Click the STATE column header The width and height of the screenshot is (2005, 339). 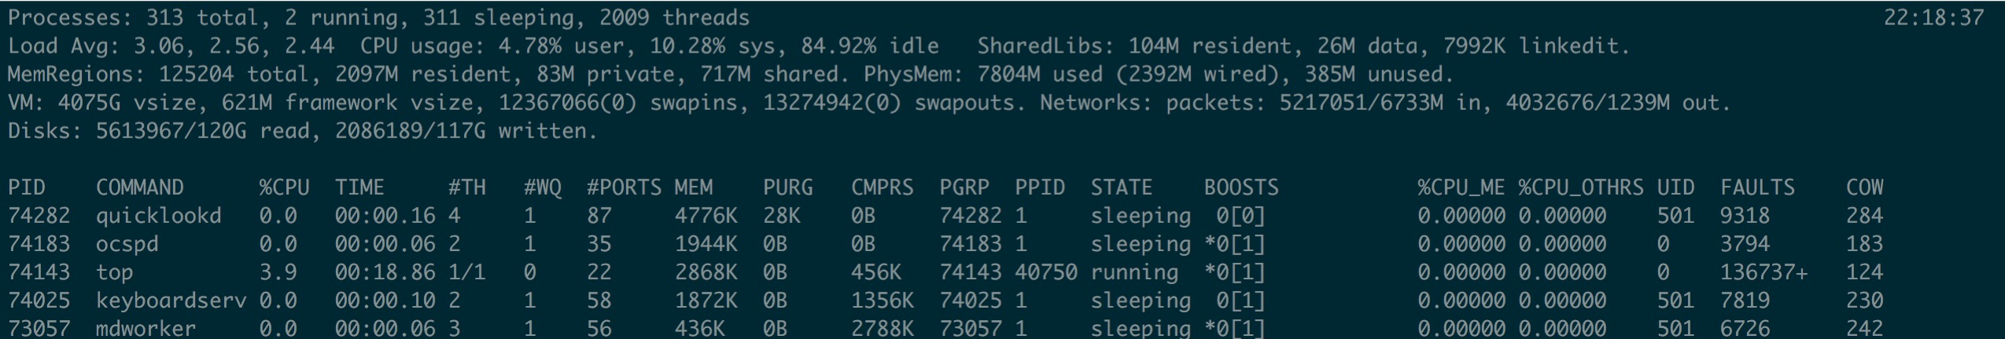point(1121,188)
